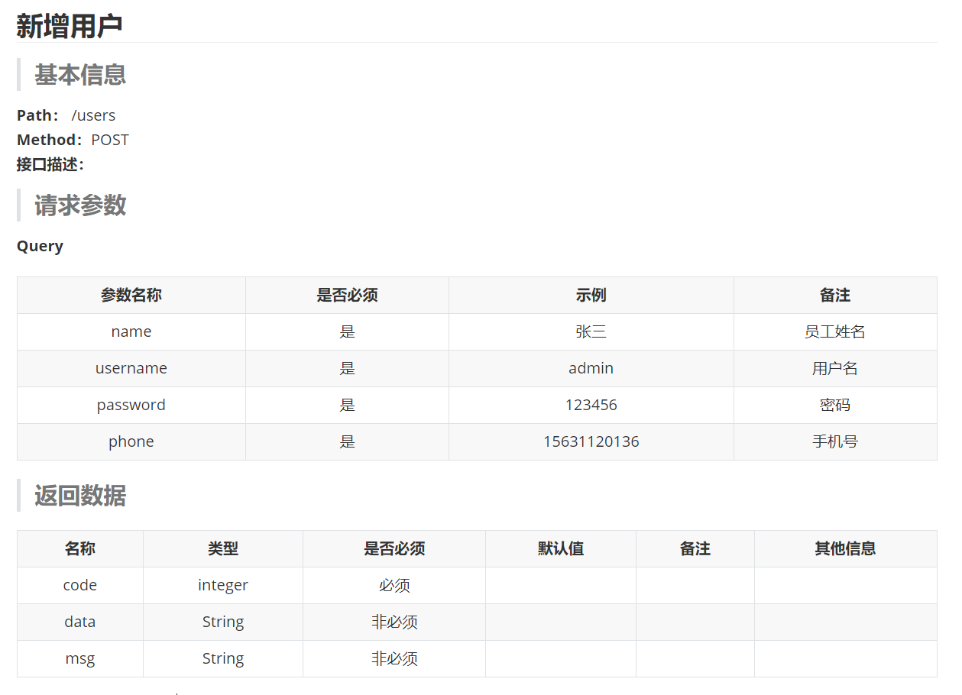This screenshot has width=962, height=695.
Task: Click the 示例 column header
Action: click(x=591, y=296)
